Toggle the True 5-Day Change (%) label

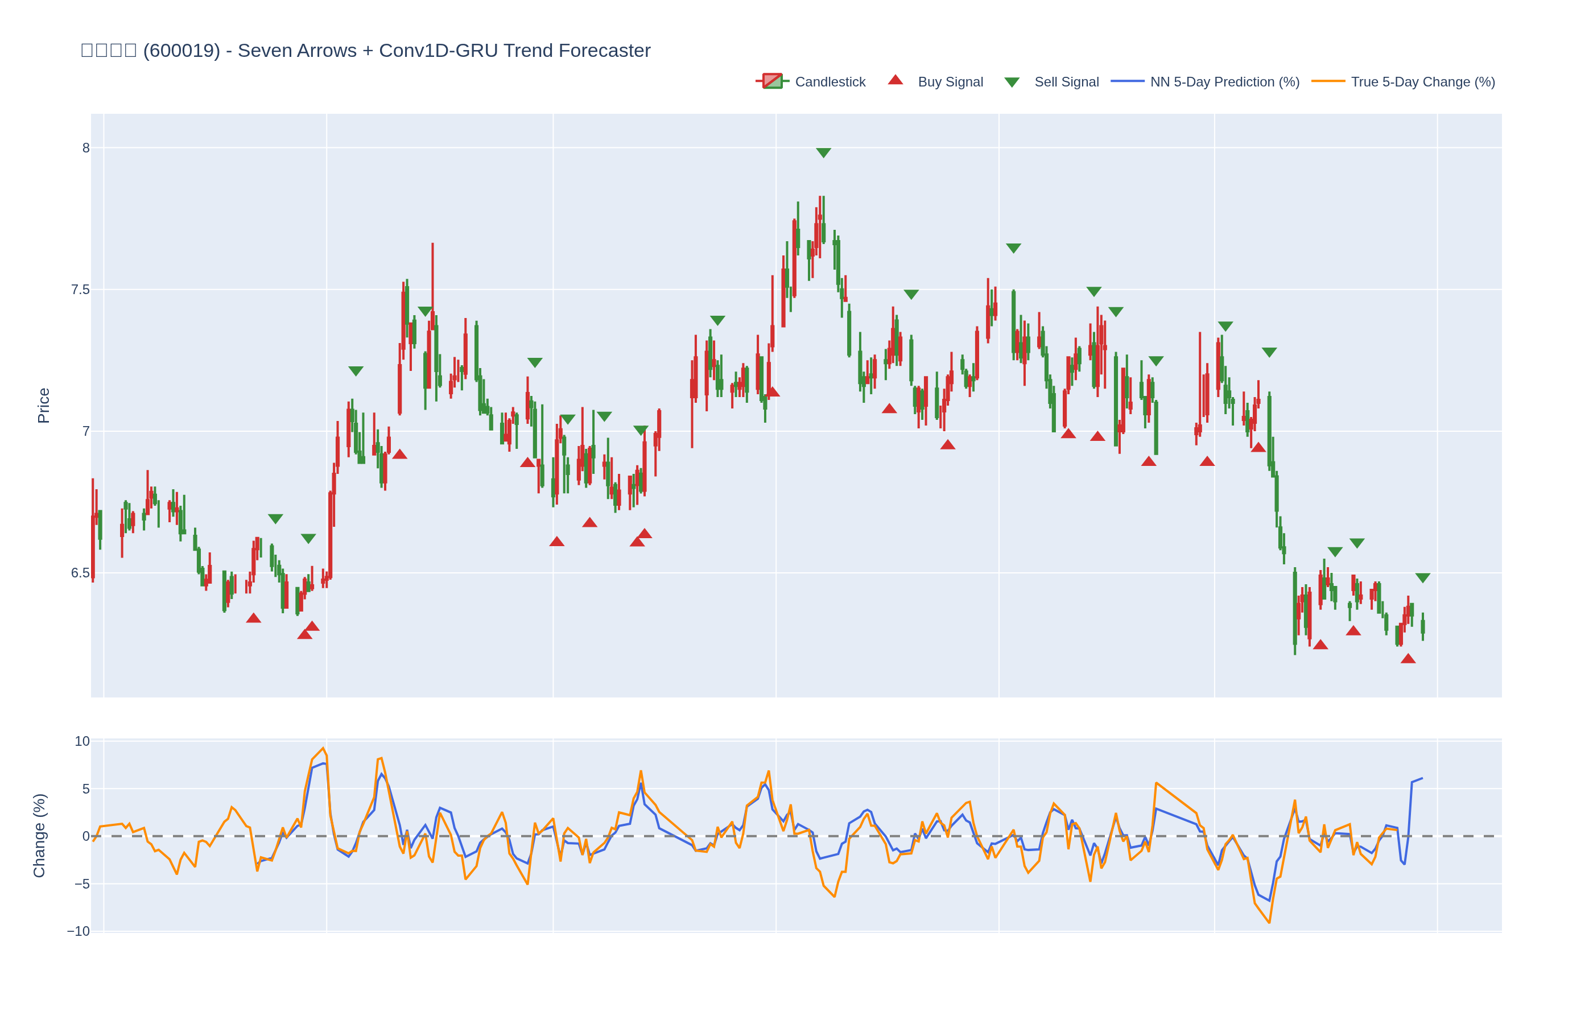(1423, 82)
